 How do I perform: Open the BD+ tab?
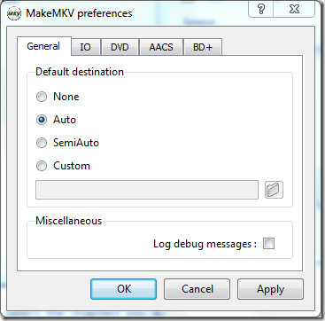pos(203,47)
